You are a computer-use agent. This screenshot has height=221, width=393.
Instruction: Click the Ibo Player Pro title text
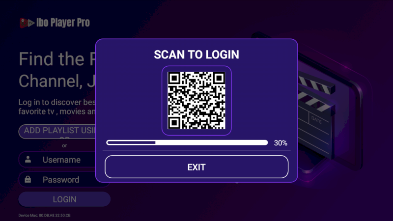click(x=63, y=23)
